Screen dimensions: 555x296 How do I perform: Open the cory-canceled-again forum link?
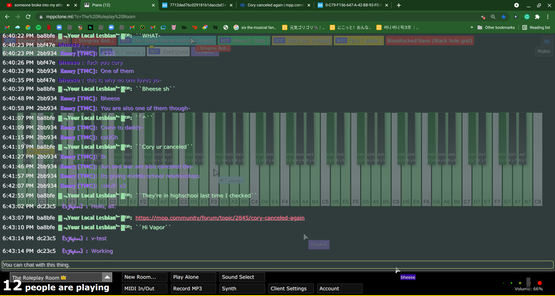220,218
